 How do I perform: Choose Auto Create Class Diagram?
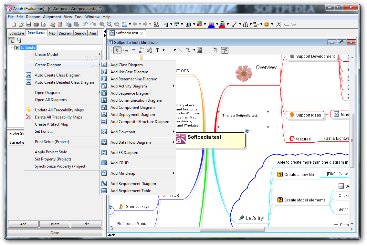62,75
